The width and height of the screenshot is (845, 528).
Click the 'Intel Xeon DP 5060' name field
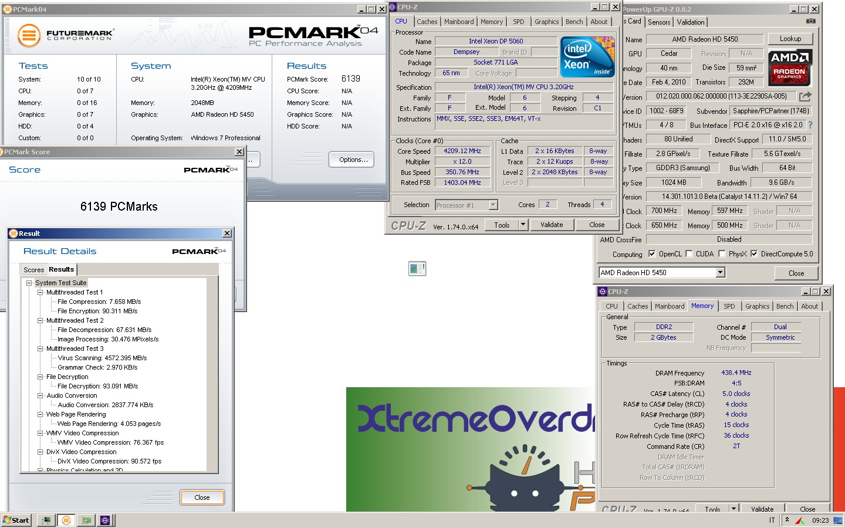496,41
